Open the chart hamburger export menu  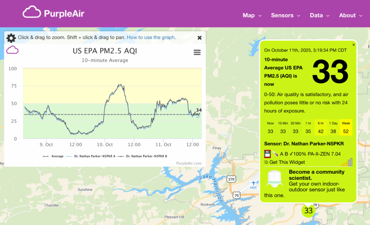coord(197,52)
